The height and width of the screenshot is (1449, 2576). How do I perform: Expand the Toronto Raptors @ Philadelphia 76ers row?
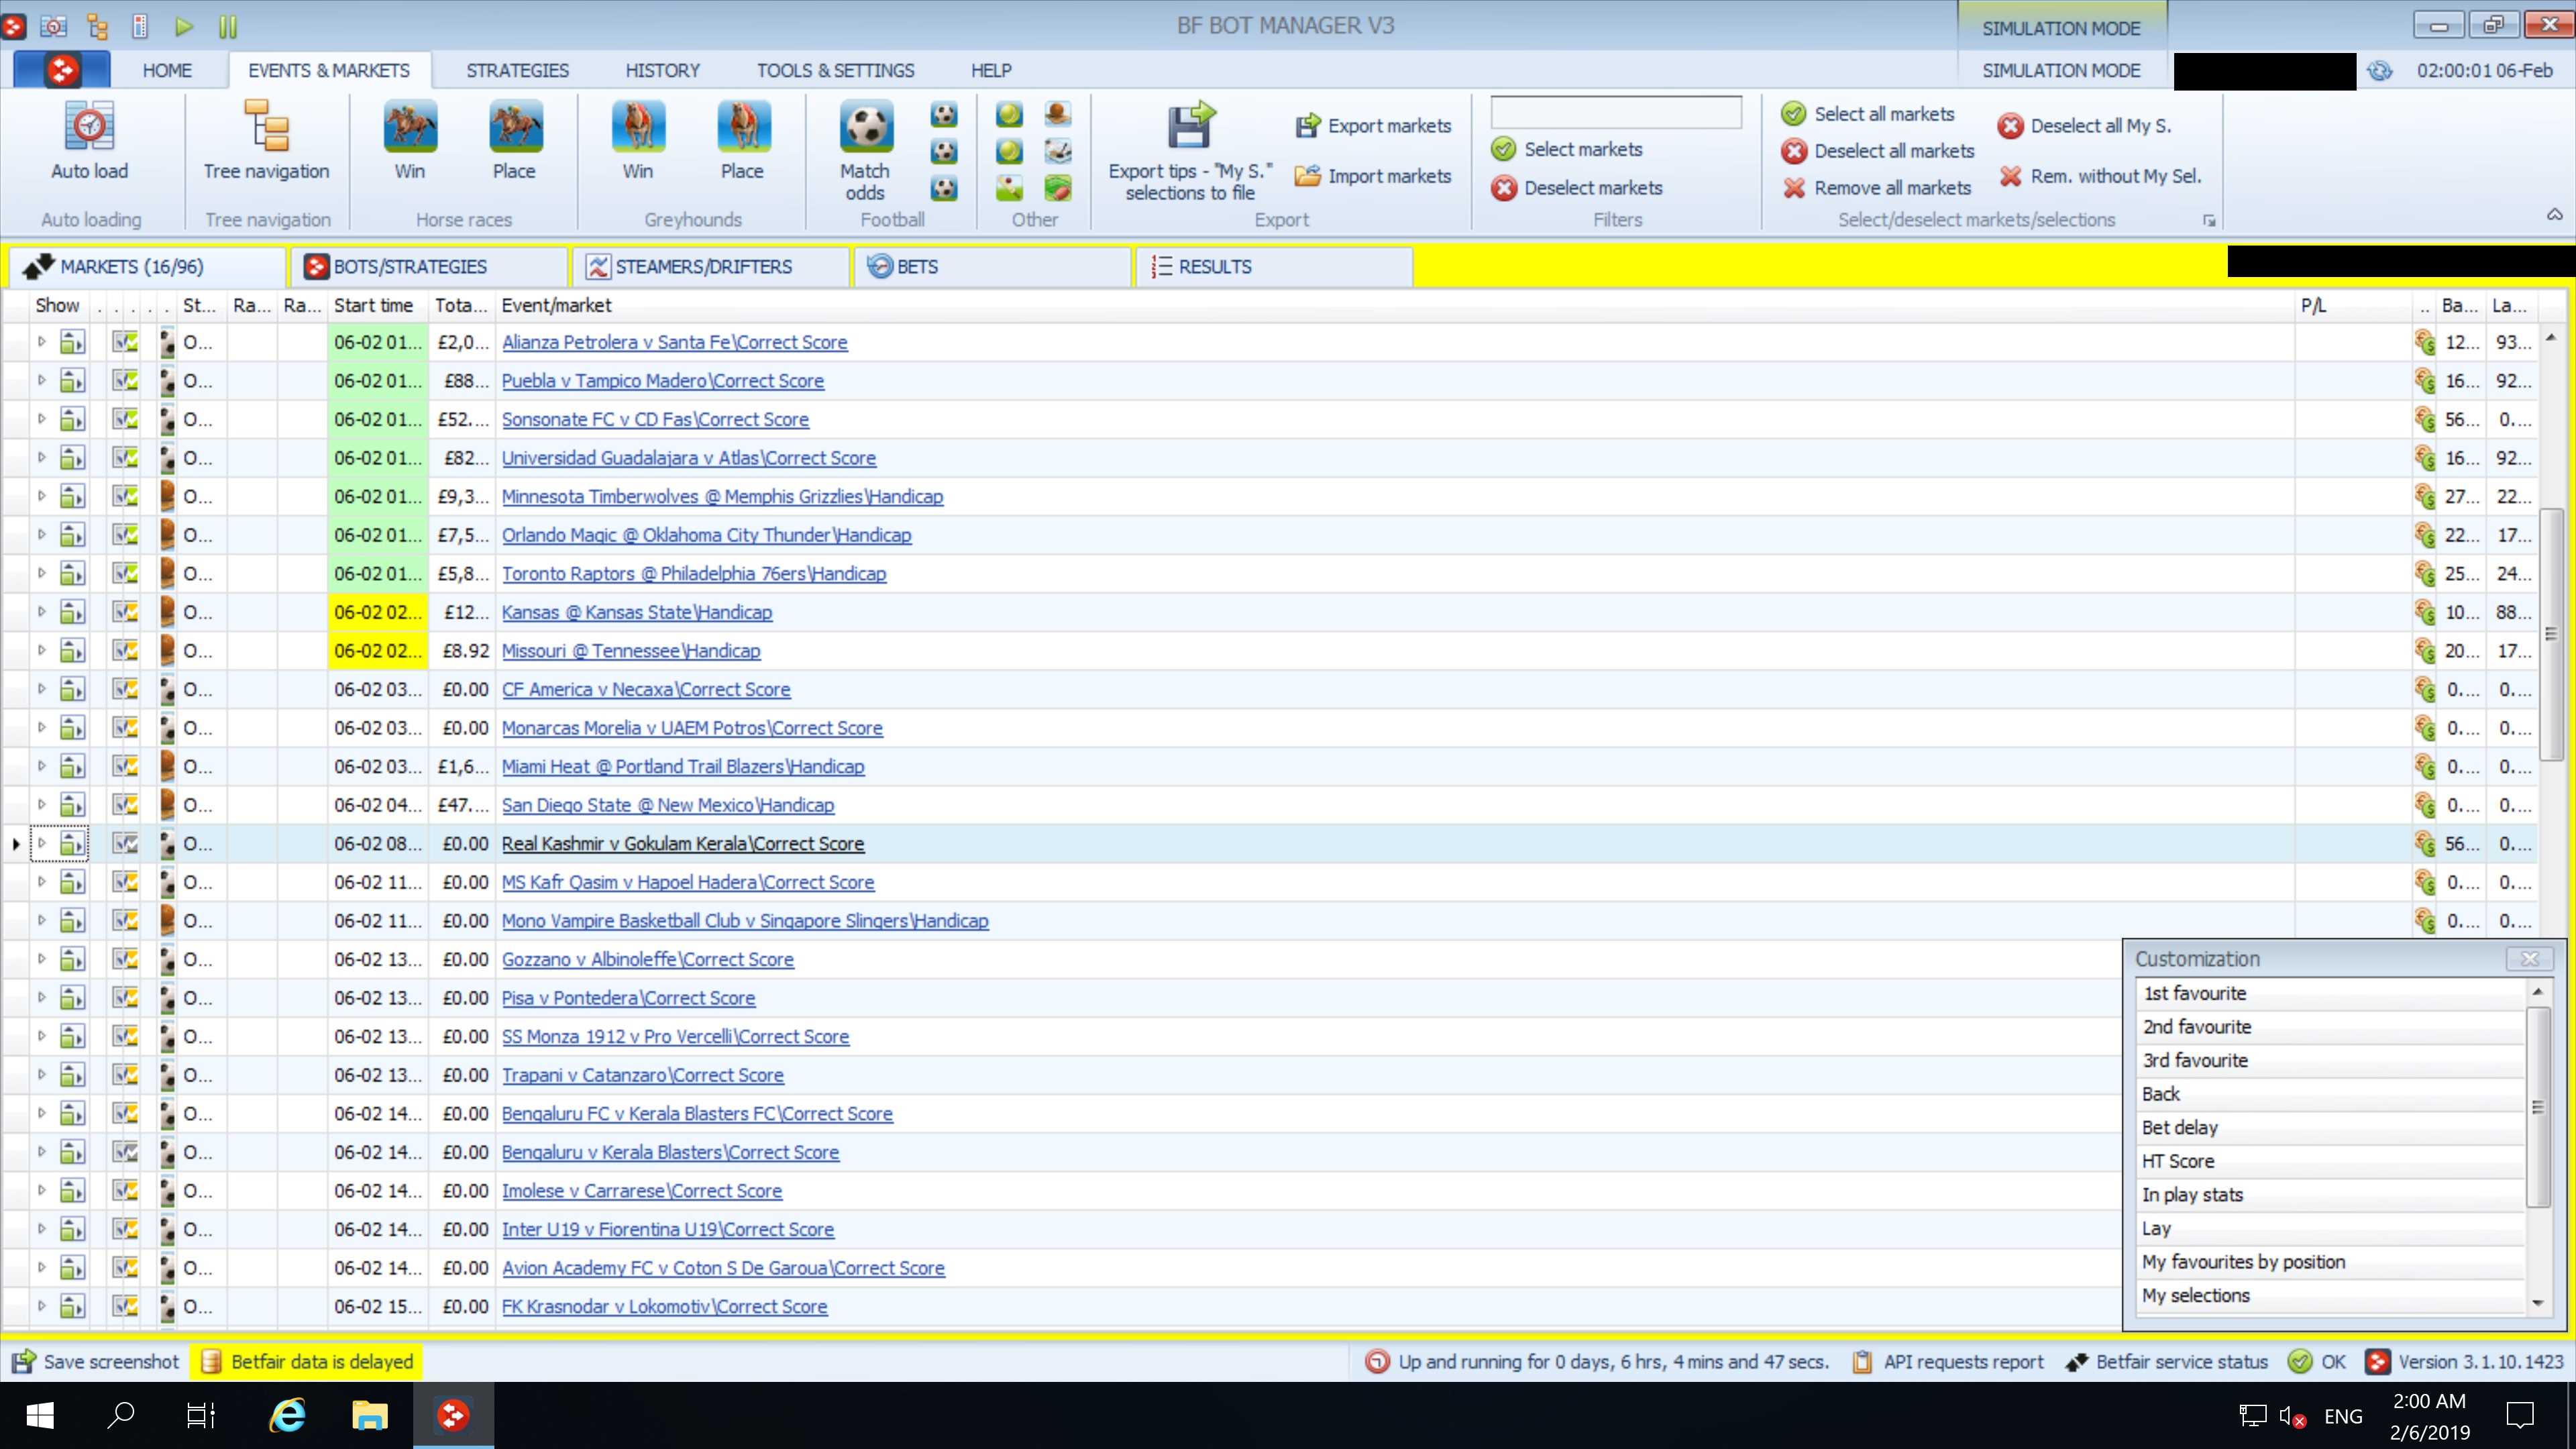coord(41,573)
